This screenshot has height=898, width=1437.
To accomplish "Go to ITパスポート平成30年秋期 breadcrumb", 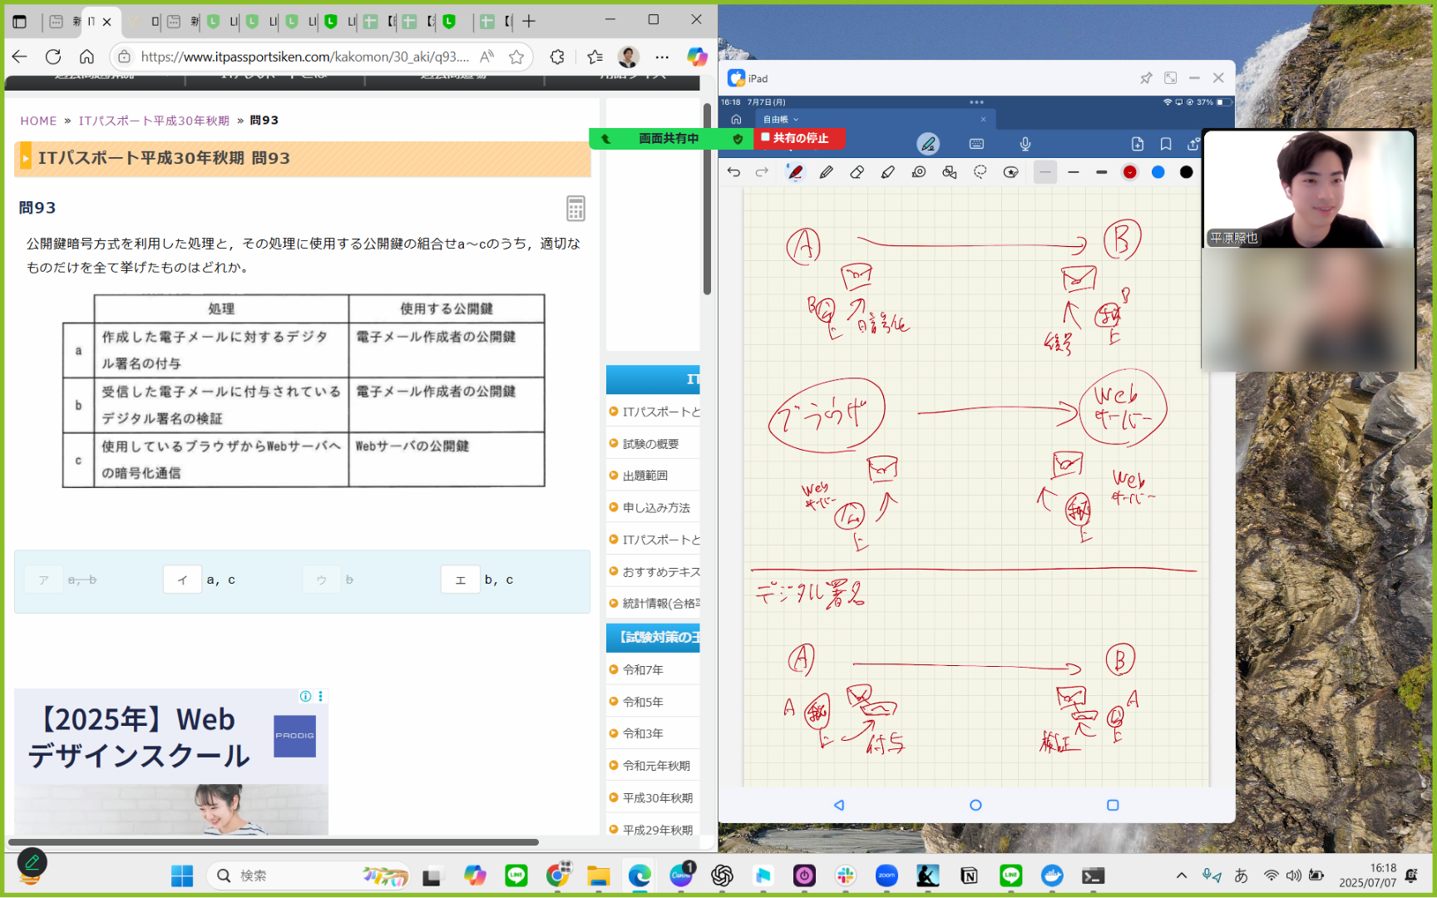I will (x=154, y=121).
